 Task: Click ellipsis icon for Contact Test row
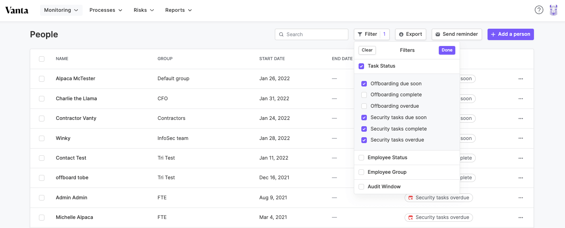tap(521, 158)
